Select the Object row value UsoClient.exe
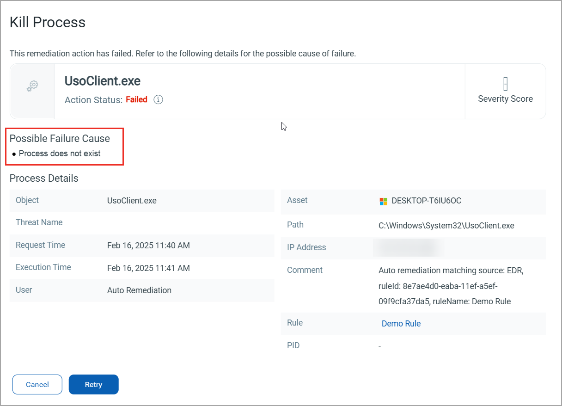This screenshot has height=406, width=562. coord(132,200)
